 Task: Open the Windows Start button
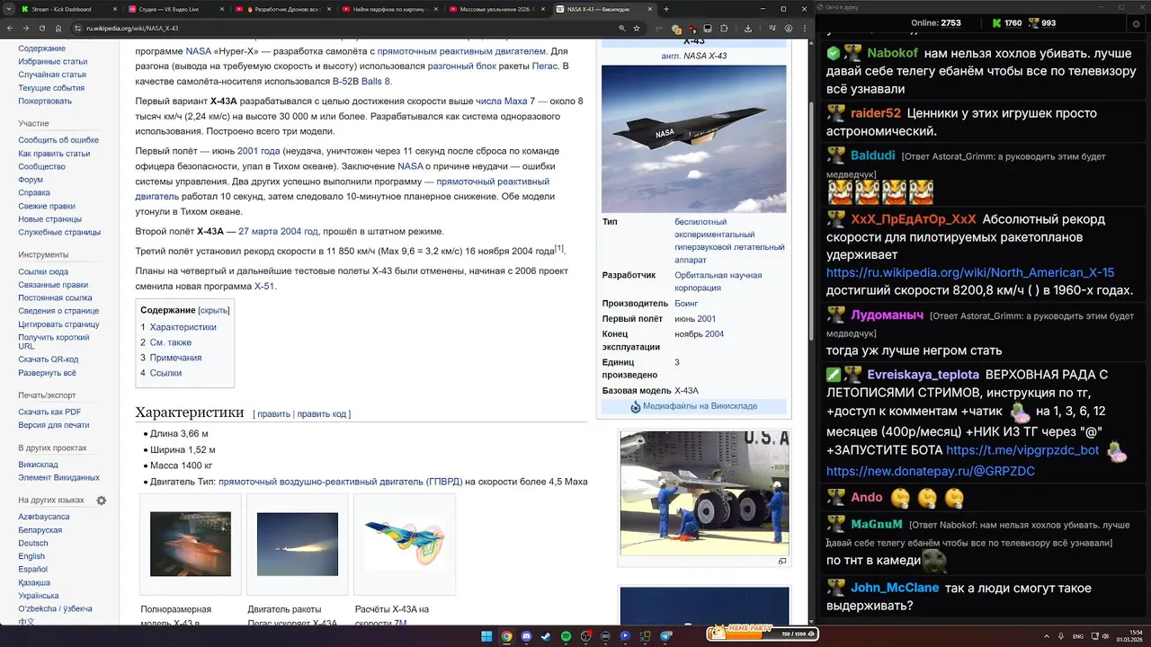[x=486, y=636]
